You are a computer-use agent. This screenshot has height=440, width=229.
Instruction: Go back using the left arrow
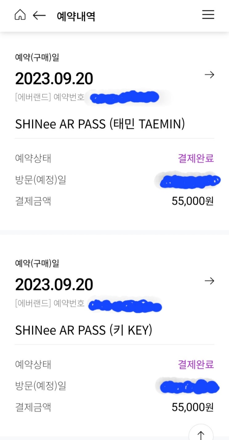click(39, 15)
